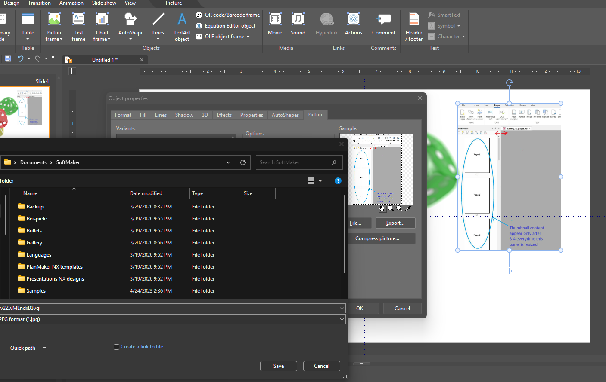Select the hand pan tool under Sample

point(382,208)
